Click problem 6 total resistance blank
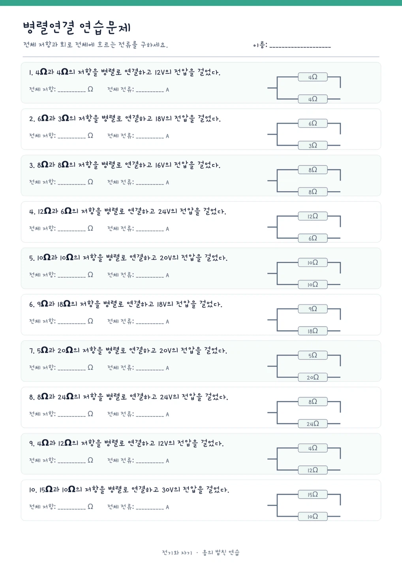402x569 pixels. click(x=72, y=322)
